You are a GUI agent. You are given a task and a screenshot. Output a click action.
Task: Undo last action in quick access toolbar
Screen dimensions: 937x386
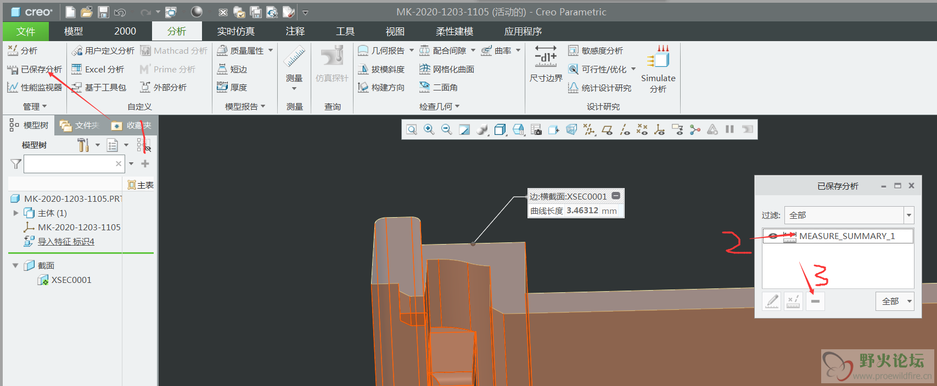tap(121, 12)
